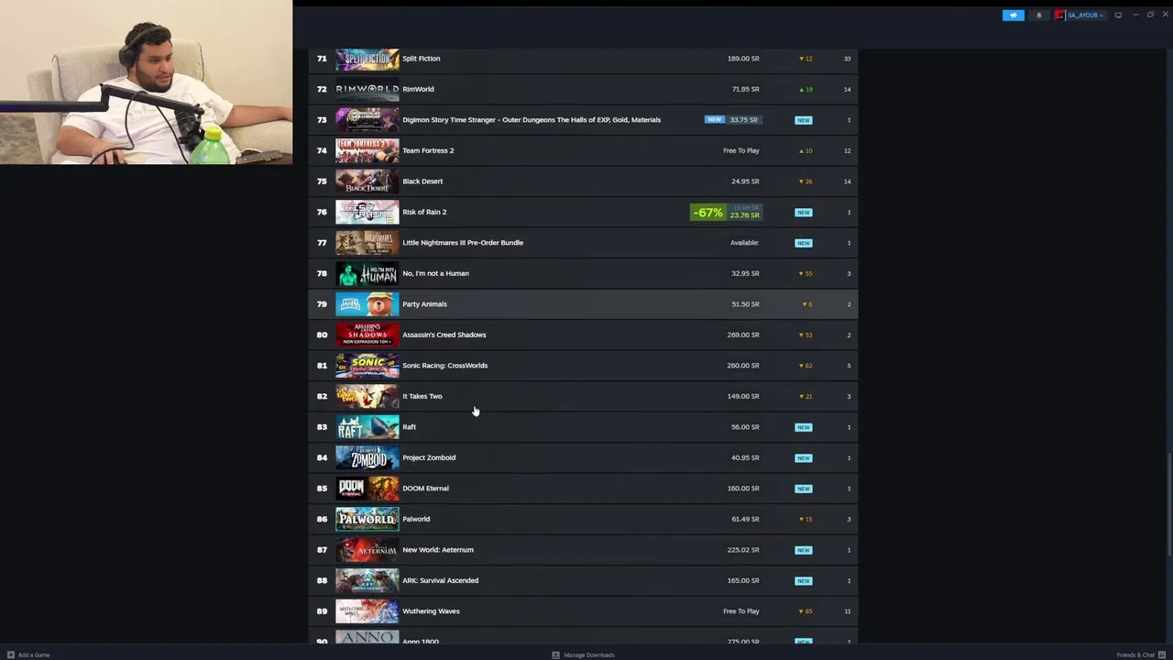Click the rank number 79 of Party Animals

point(322,304)
